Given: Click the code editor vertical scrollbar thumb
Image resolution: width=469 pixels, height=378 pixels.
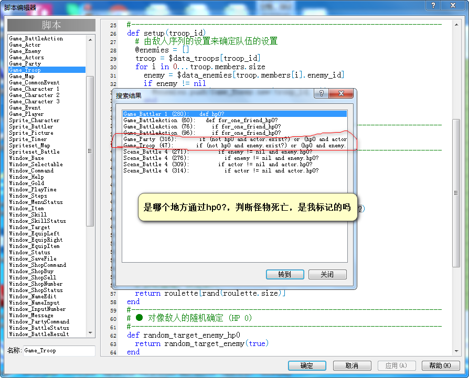Looking at the screenshot, I should coord(456,193).
